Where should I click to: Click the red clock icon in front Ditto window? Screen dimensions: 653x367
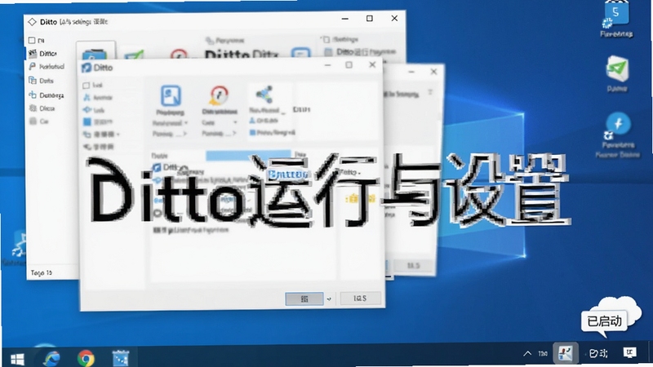(219, 95)
